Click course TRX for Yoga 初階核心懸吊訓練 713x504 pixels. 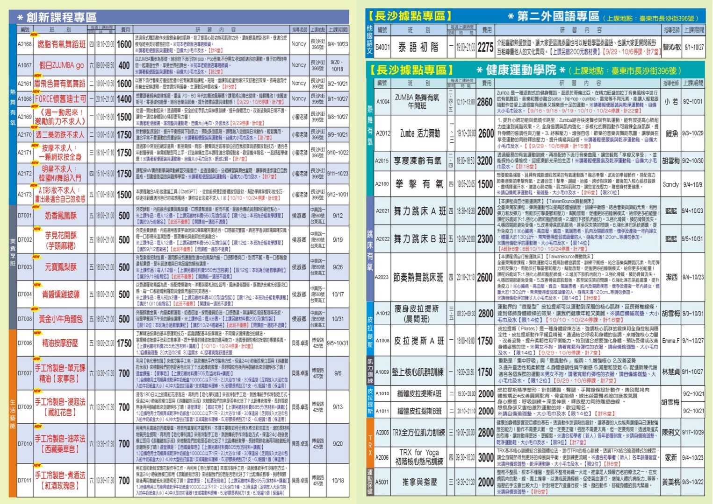[419, 457]
